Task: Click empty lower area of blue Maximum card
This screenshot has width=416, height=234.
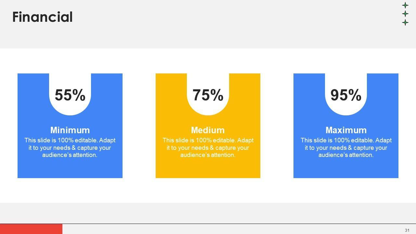Action: coord(346,168)
